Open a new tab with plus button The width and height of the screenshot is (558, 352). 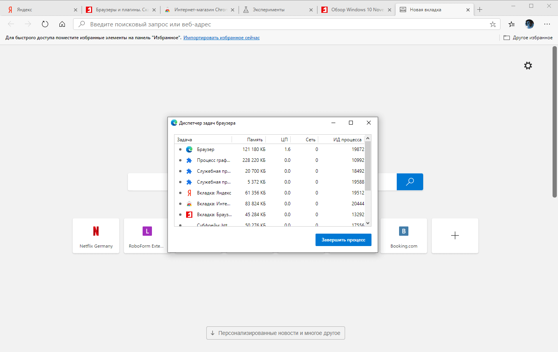480,10
